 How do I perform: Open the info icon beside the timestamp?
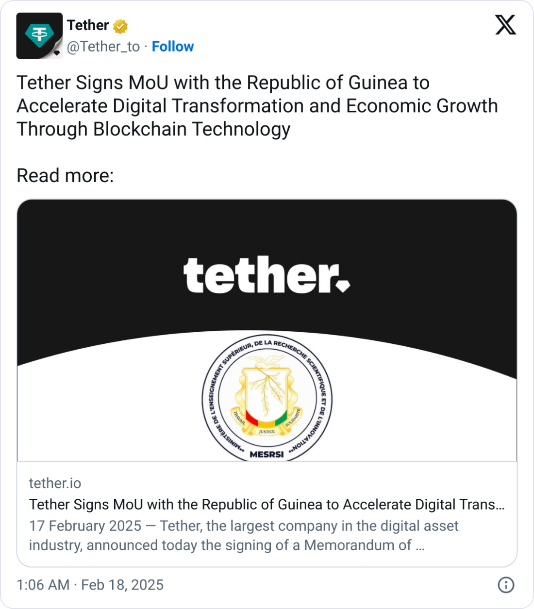[x=506, y=585]
